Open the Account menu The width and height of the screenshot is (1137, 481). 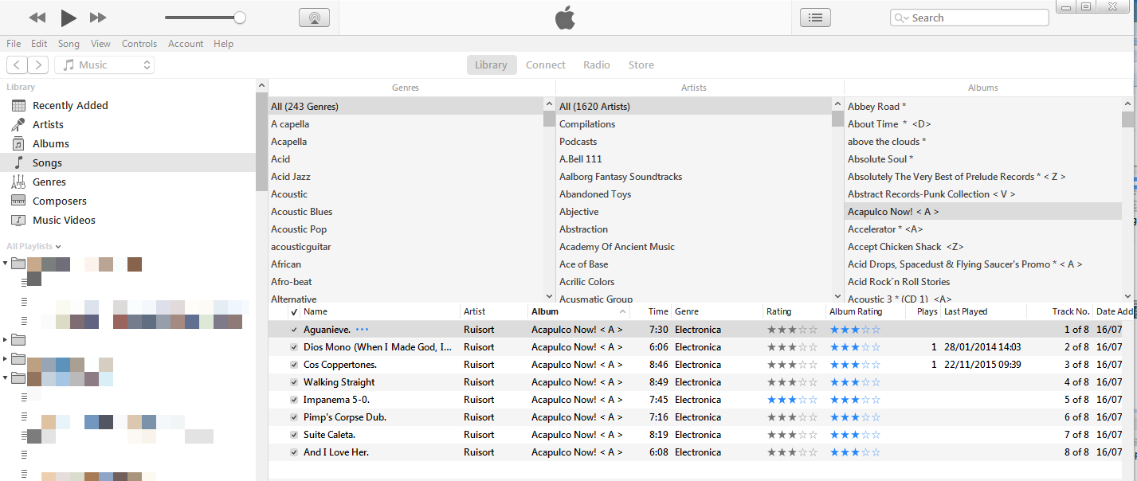186,44
